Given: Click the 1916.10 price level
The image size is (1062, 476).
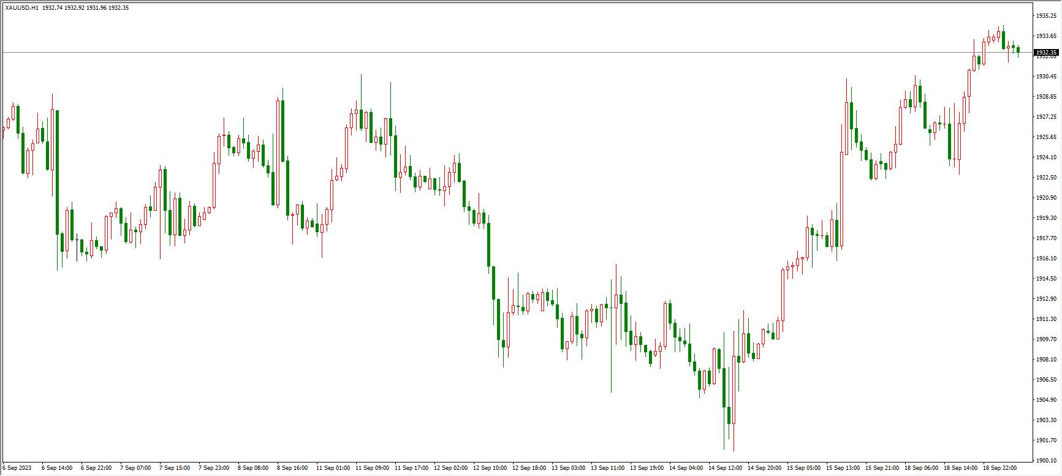Looking at the screenshot, I should pyautogui.click(x=1046, y=259).
